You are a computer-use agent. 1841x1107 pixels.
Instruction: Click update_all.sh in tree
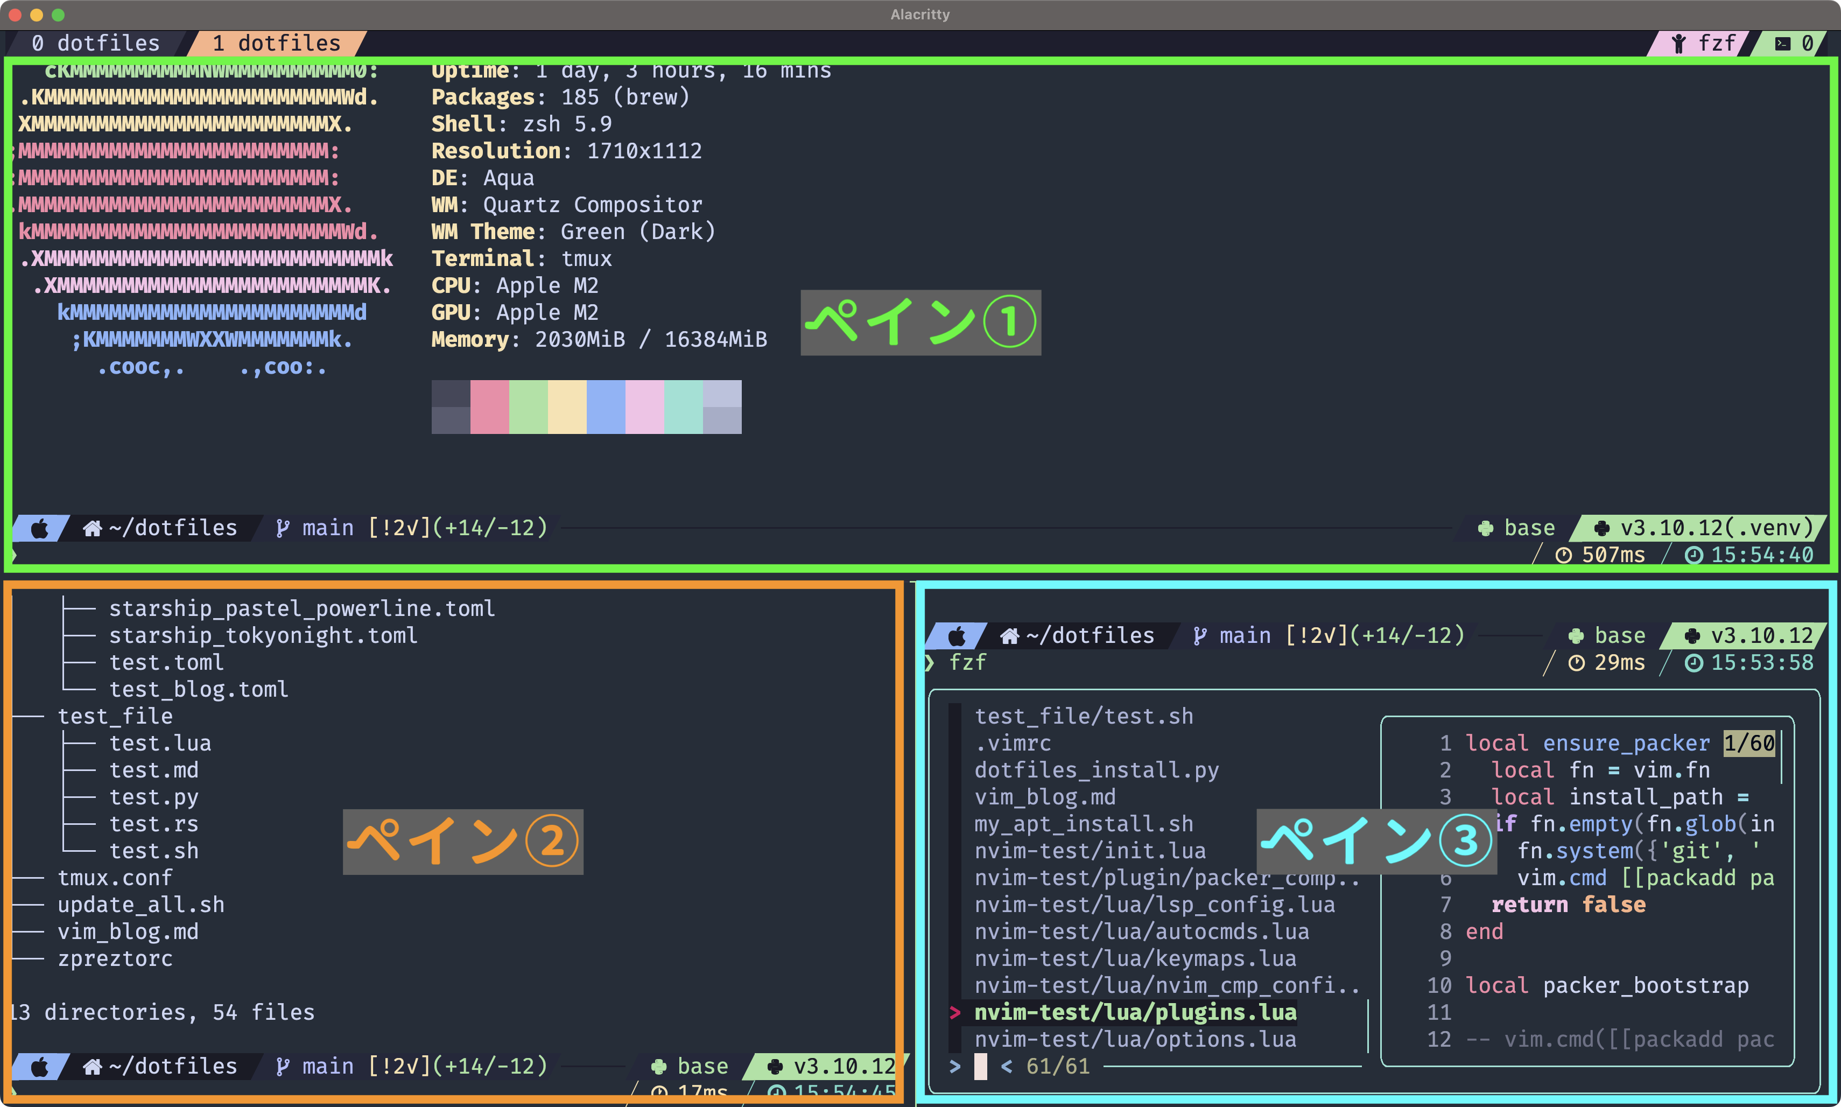coord(141,905)
